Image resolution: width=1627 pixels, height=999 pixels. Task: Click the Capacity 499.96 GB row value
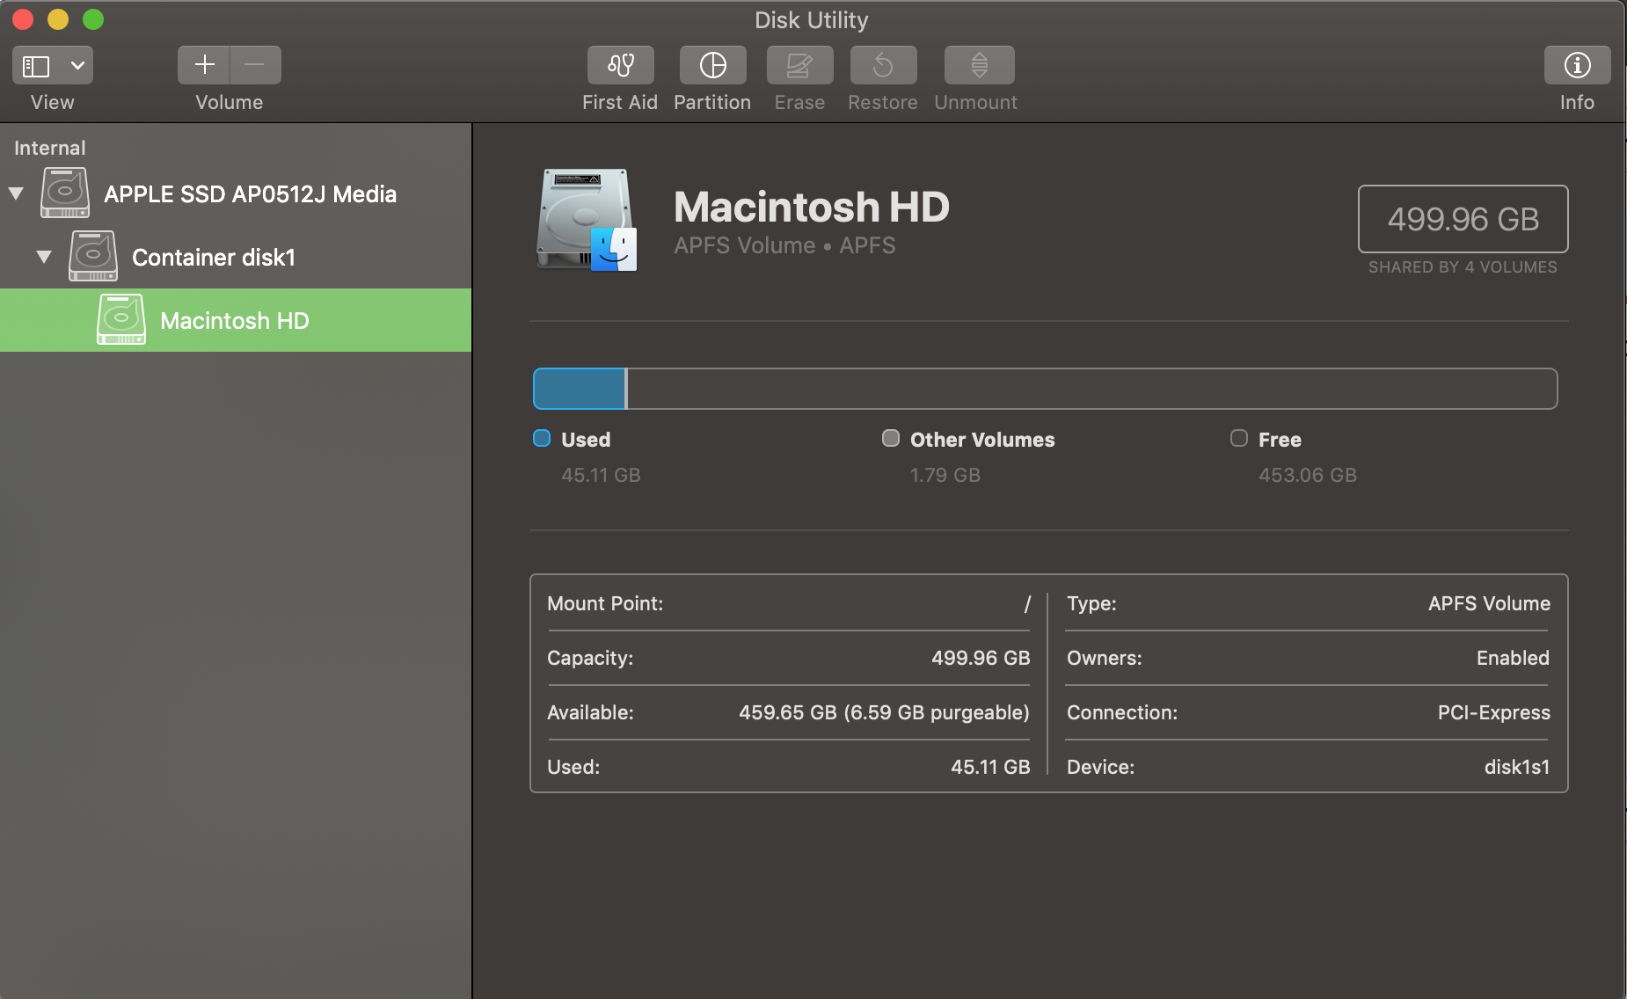(981, 658)
